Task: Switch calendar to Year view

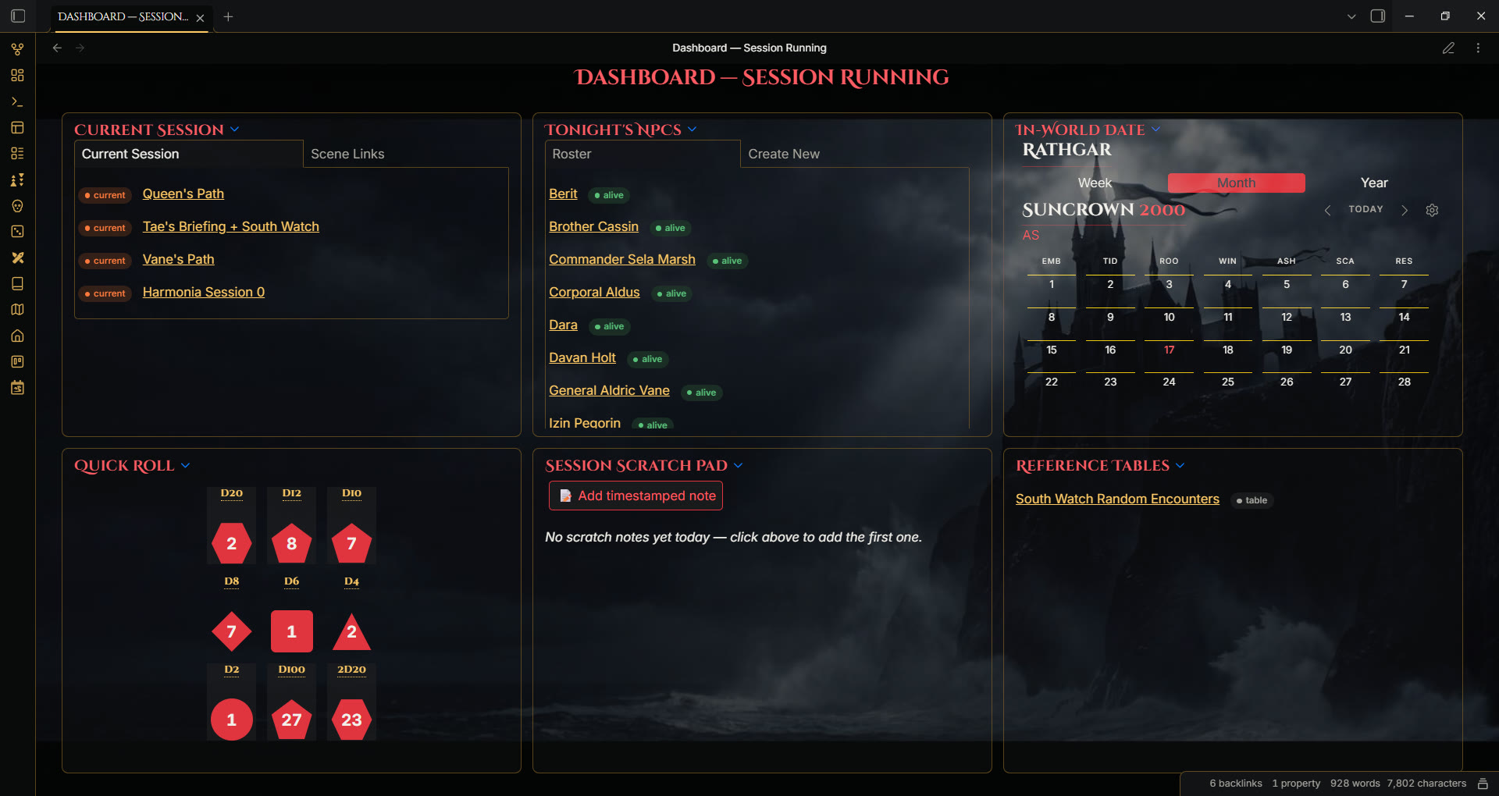Action: pyautogui.click(x=1374, y=183)
